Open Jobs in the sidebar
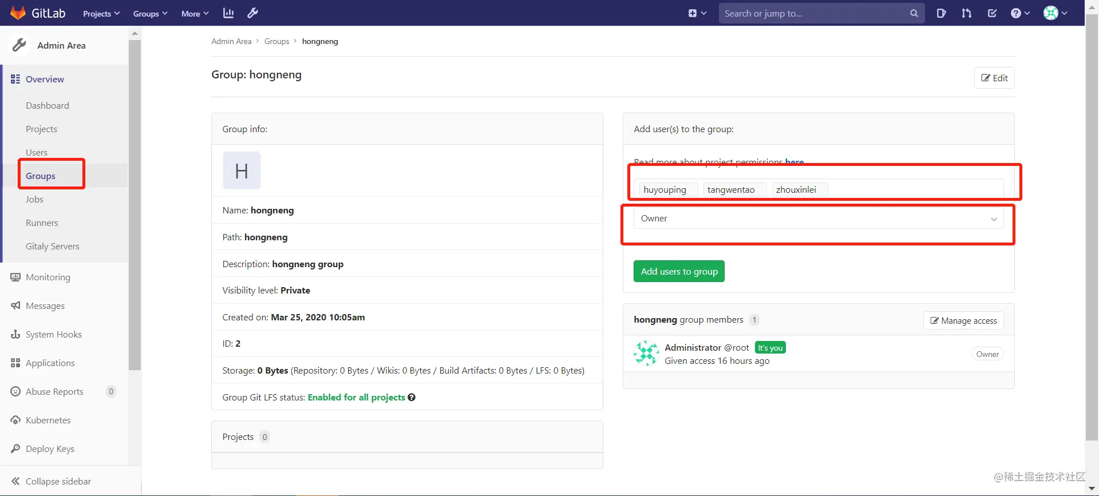Screen dimensions: 1099x496 34,199
